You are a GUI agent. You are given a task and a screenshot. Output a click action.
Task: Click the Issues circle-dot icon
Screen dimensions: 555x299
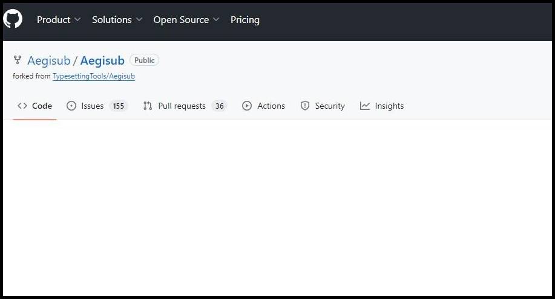click(x=71, y=106)
